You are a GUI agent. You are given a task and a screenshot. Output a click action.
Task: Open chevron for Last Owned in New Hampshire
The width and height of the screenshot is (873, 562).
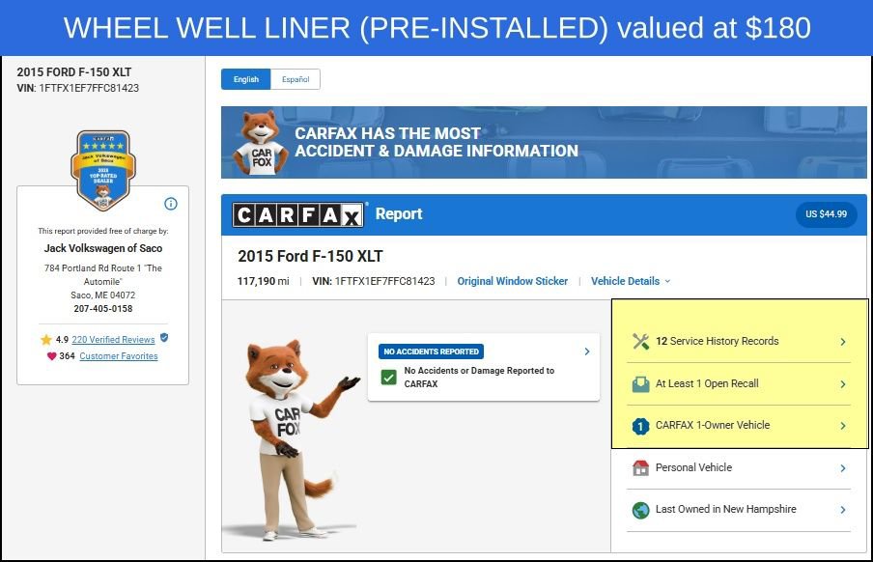pyautogui.click(x=843, y=510)
